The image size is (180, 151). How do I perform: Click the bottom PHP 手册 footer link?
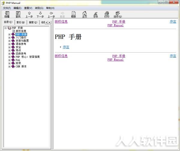click(x=119, y=56)
